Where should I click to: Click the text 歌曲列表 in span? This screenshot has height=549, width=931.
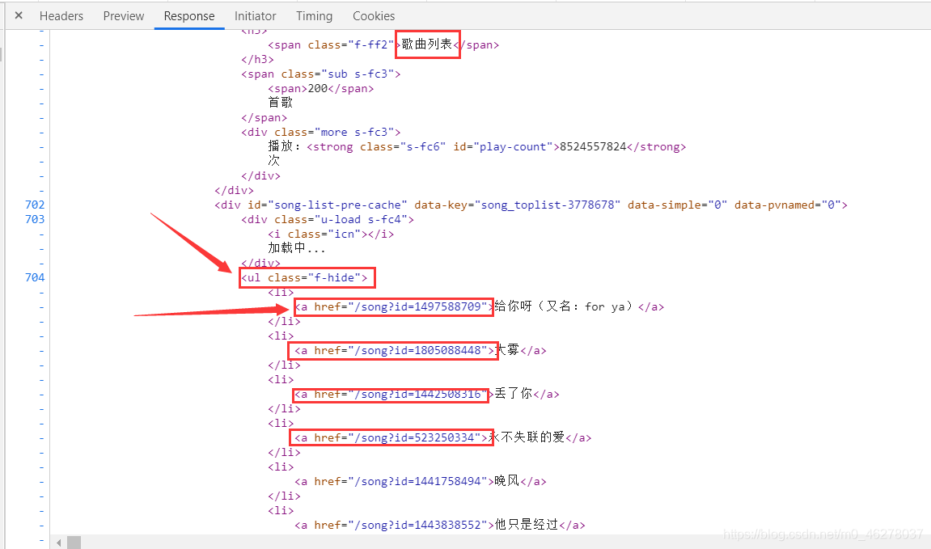(x=427, y=44)
